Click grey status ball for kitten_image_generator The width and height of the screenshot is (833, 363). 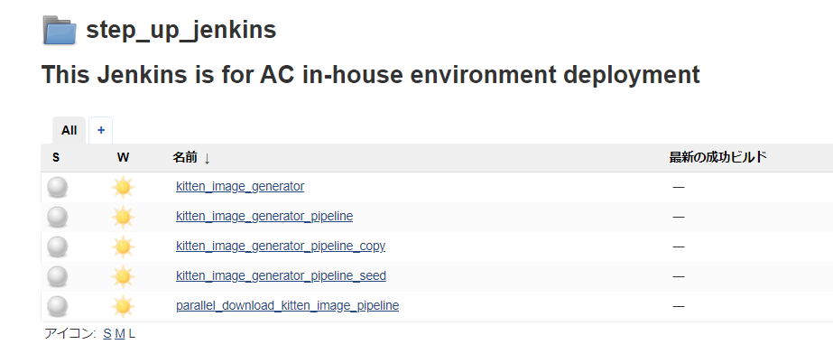tap(58, 187)
